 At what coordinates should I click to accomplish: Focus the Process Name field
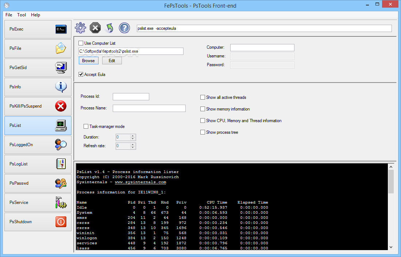tap(149, 108)
